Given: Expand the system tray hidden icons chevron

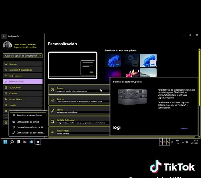Looking at the screenshot, I should (161, 142).
